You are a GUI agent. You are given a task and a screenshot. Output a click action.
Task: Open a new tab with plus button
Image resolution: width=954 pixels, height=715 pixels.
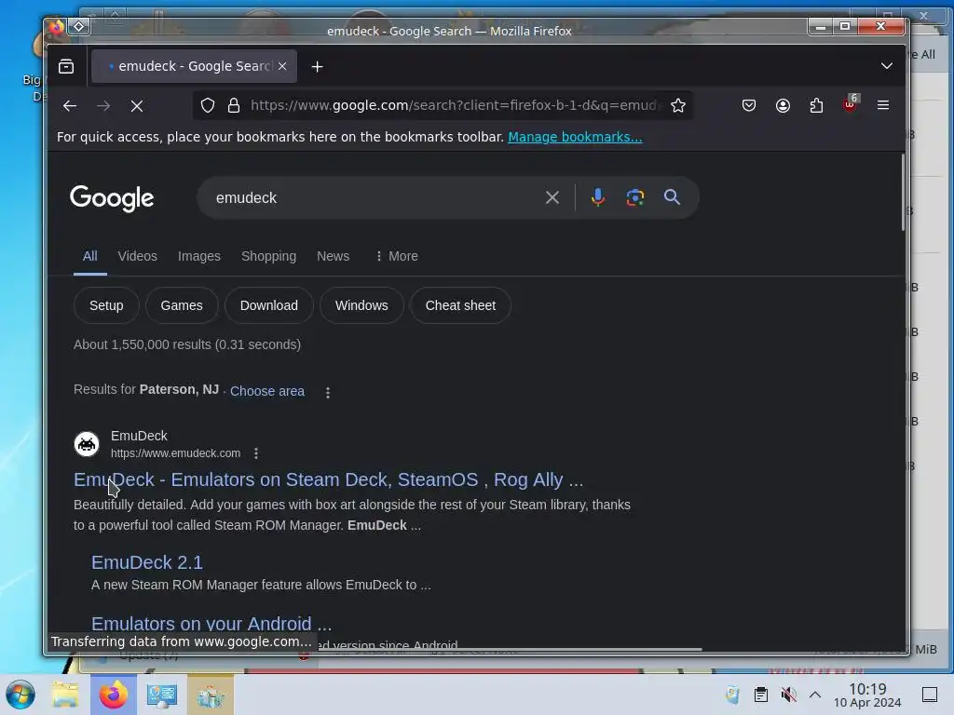(x=317, y=67)
